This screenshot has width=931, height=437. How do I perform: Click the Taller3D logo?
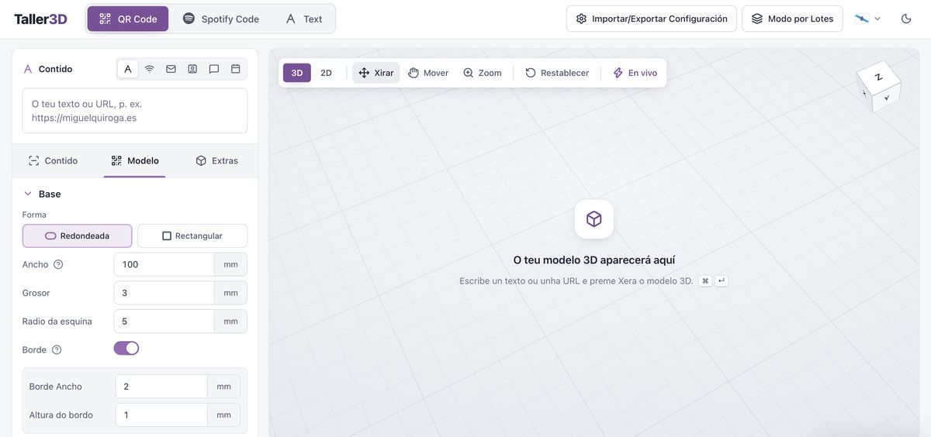tap(40, 19)
